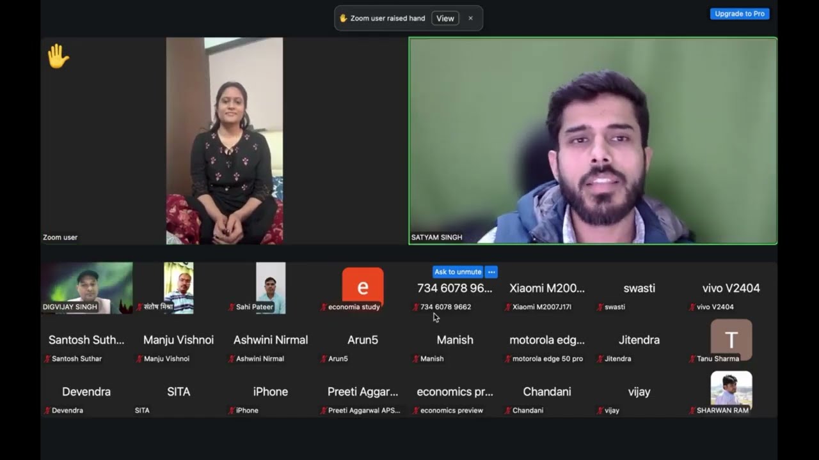Click Ask to unmute button
The height and width of the screenshot is (460, 819).
(x=457, y=272)
